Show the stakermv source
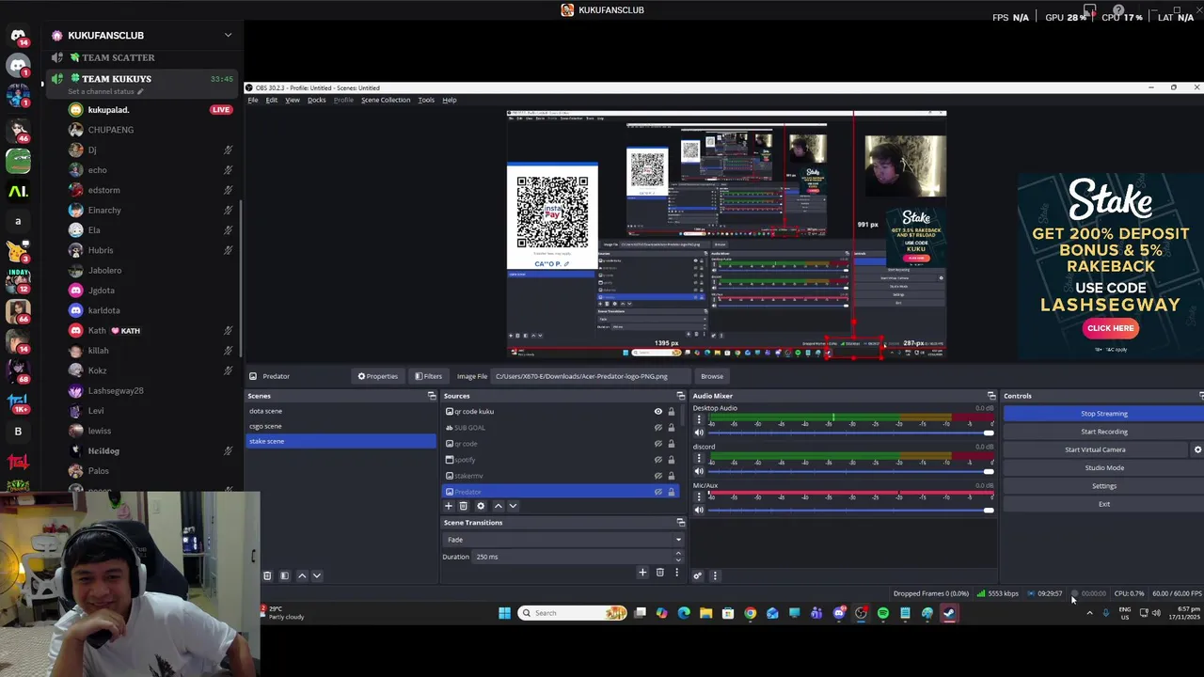The image size is (1204, 677). (658, 476)
